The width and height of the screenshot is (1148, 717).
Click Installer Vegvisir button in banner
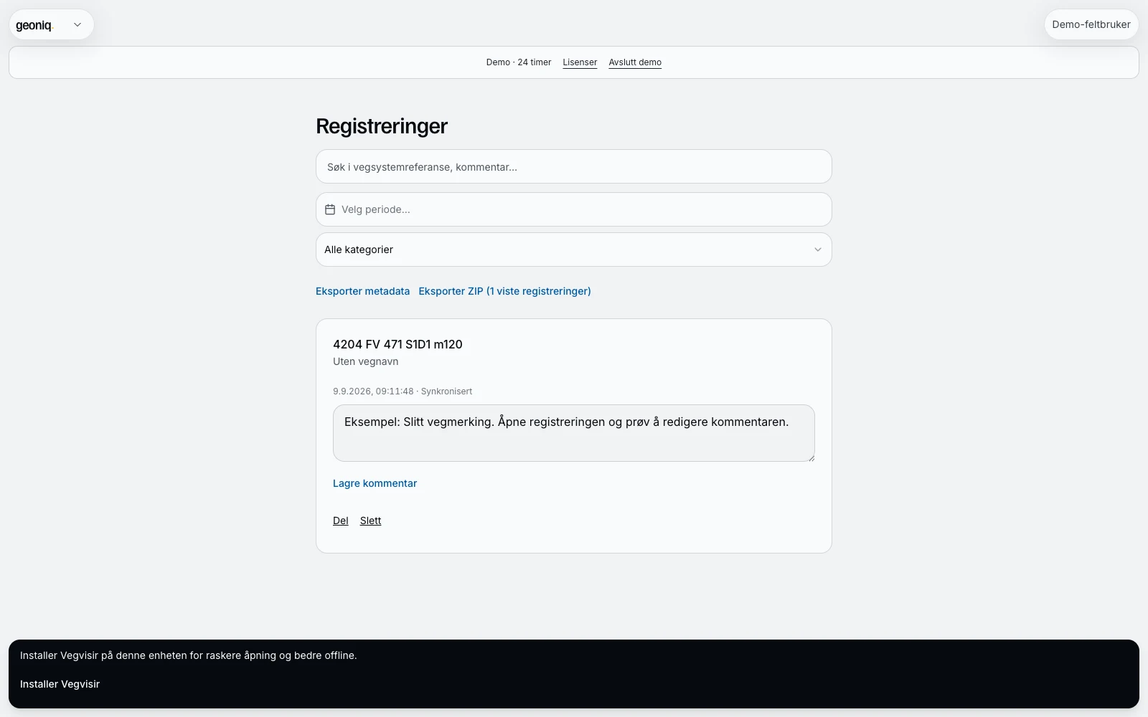(60, 684)
